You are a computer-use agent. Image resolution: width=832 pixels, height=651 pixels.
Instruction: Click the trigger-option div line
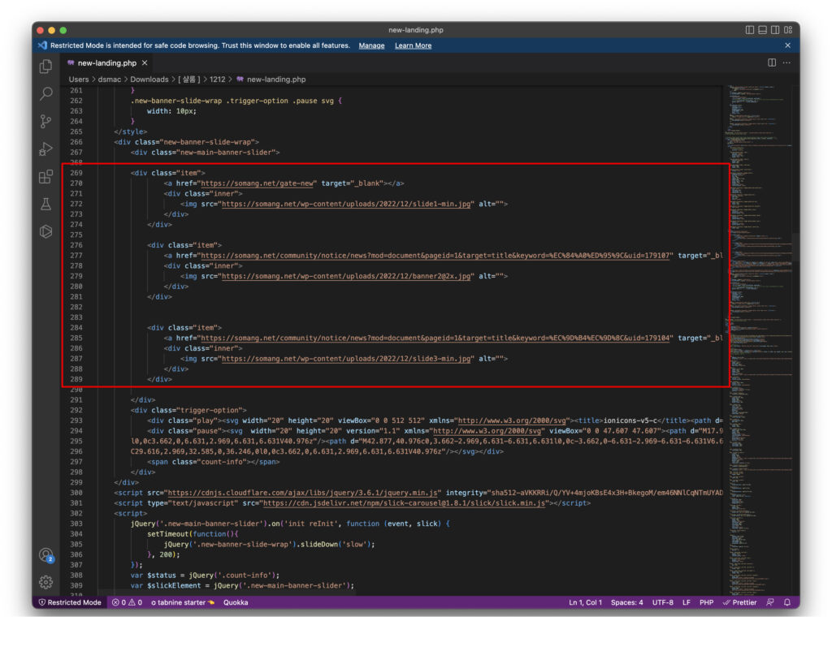click(x=188, y=410)
